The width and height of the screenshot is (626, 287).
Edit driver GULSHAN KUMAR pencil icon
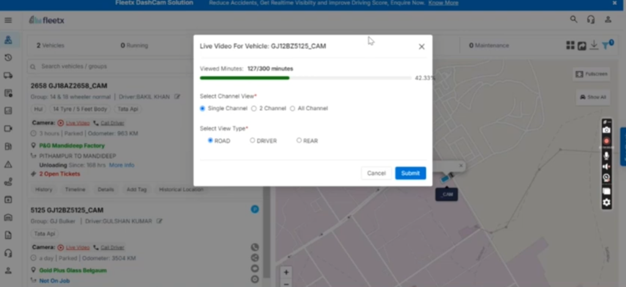[160, 221]
